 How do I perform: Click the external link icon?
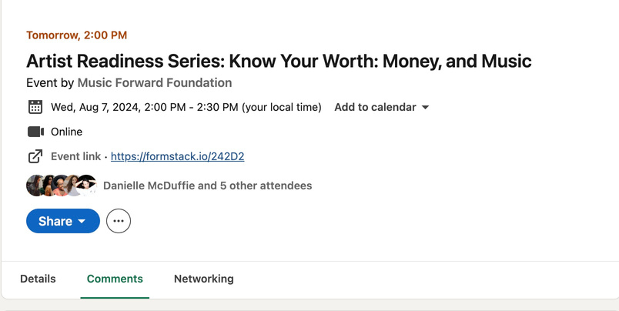(x=35, y=156)
